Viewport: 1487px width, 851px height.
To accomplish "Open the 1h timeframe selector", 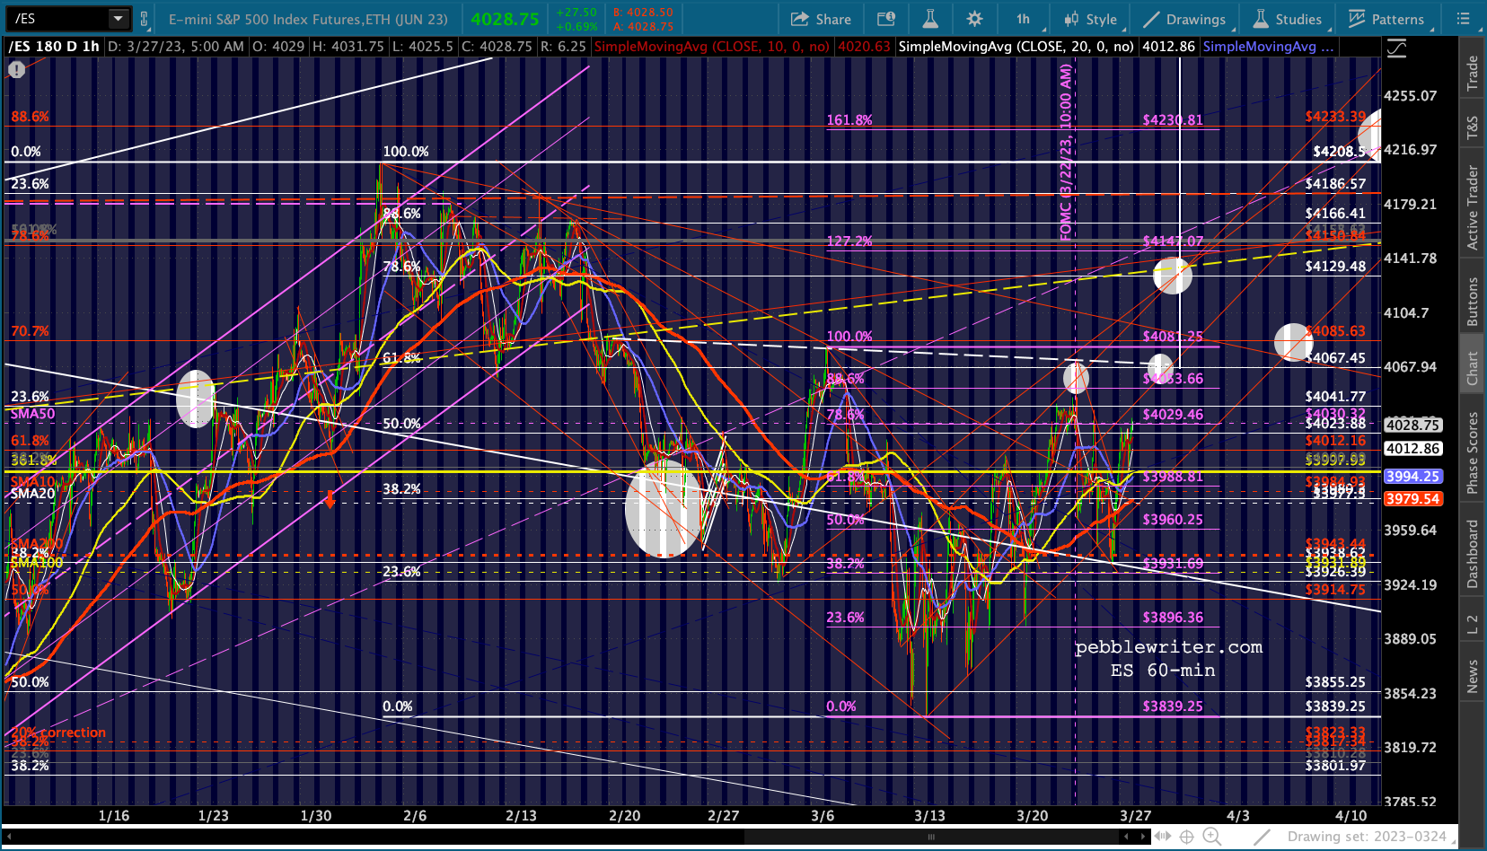I will tap(1024, 19).
